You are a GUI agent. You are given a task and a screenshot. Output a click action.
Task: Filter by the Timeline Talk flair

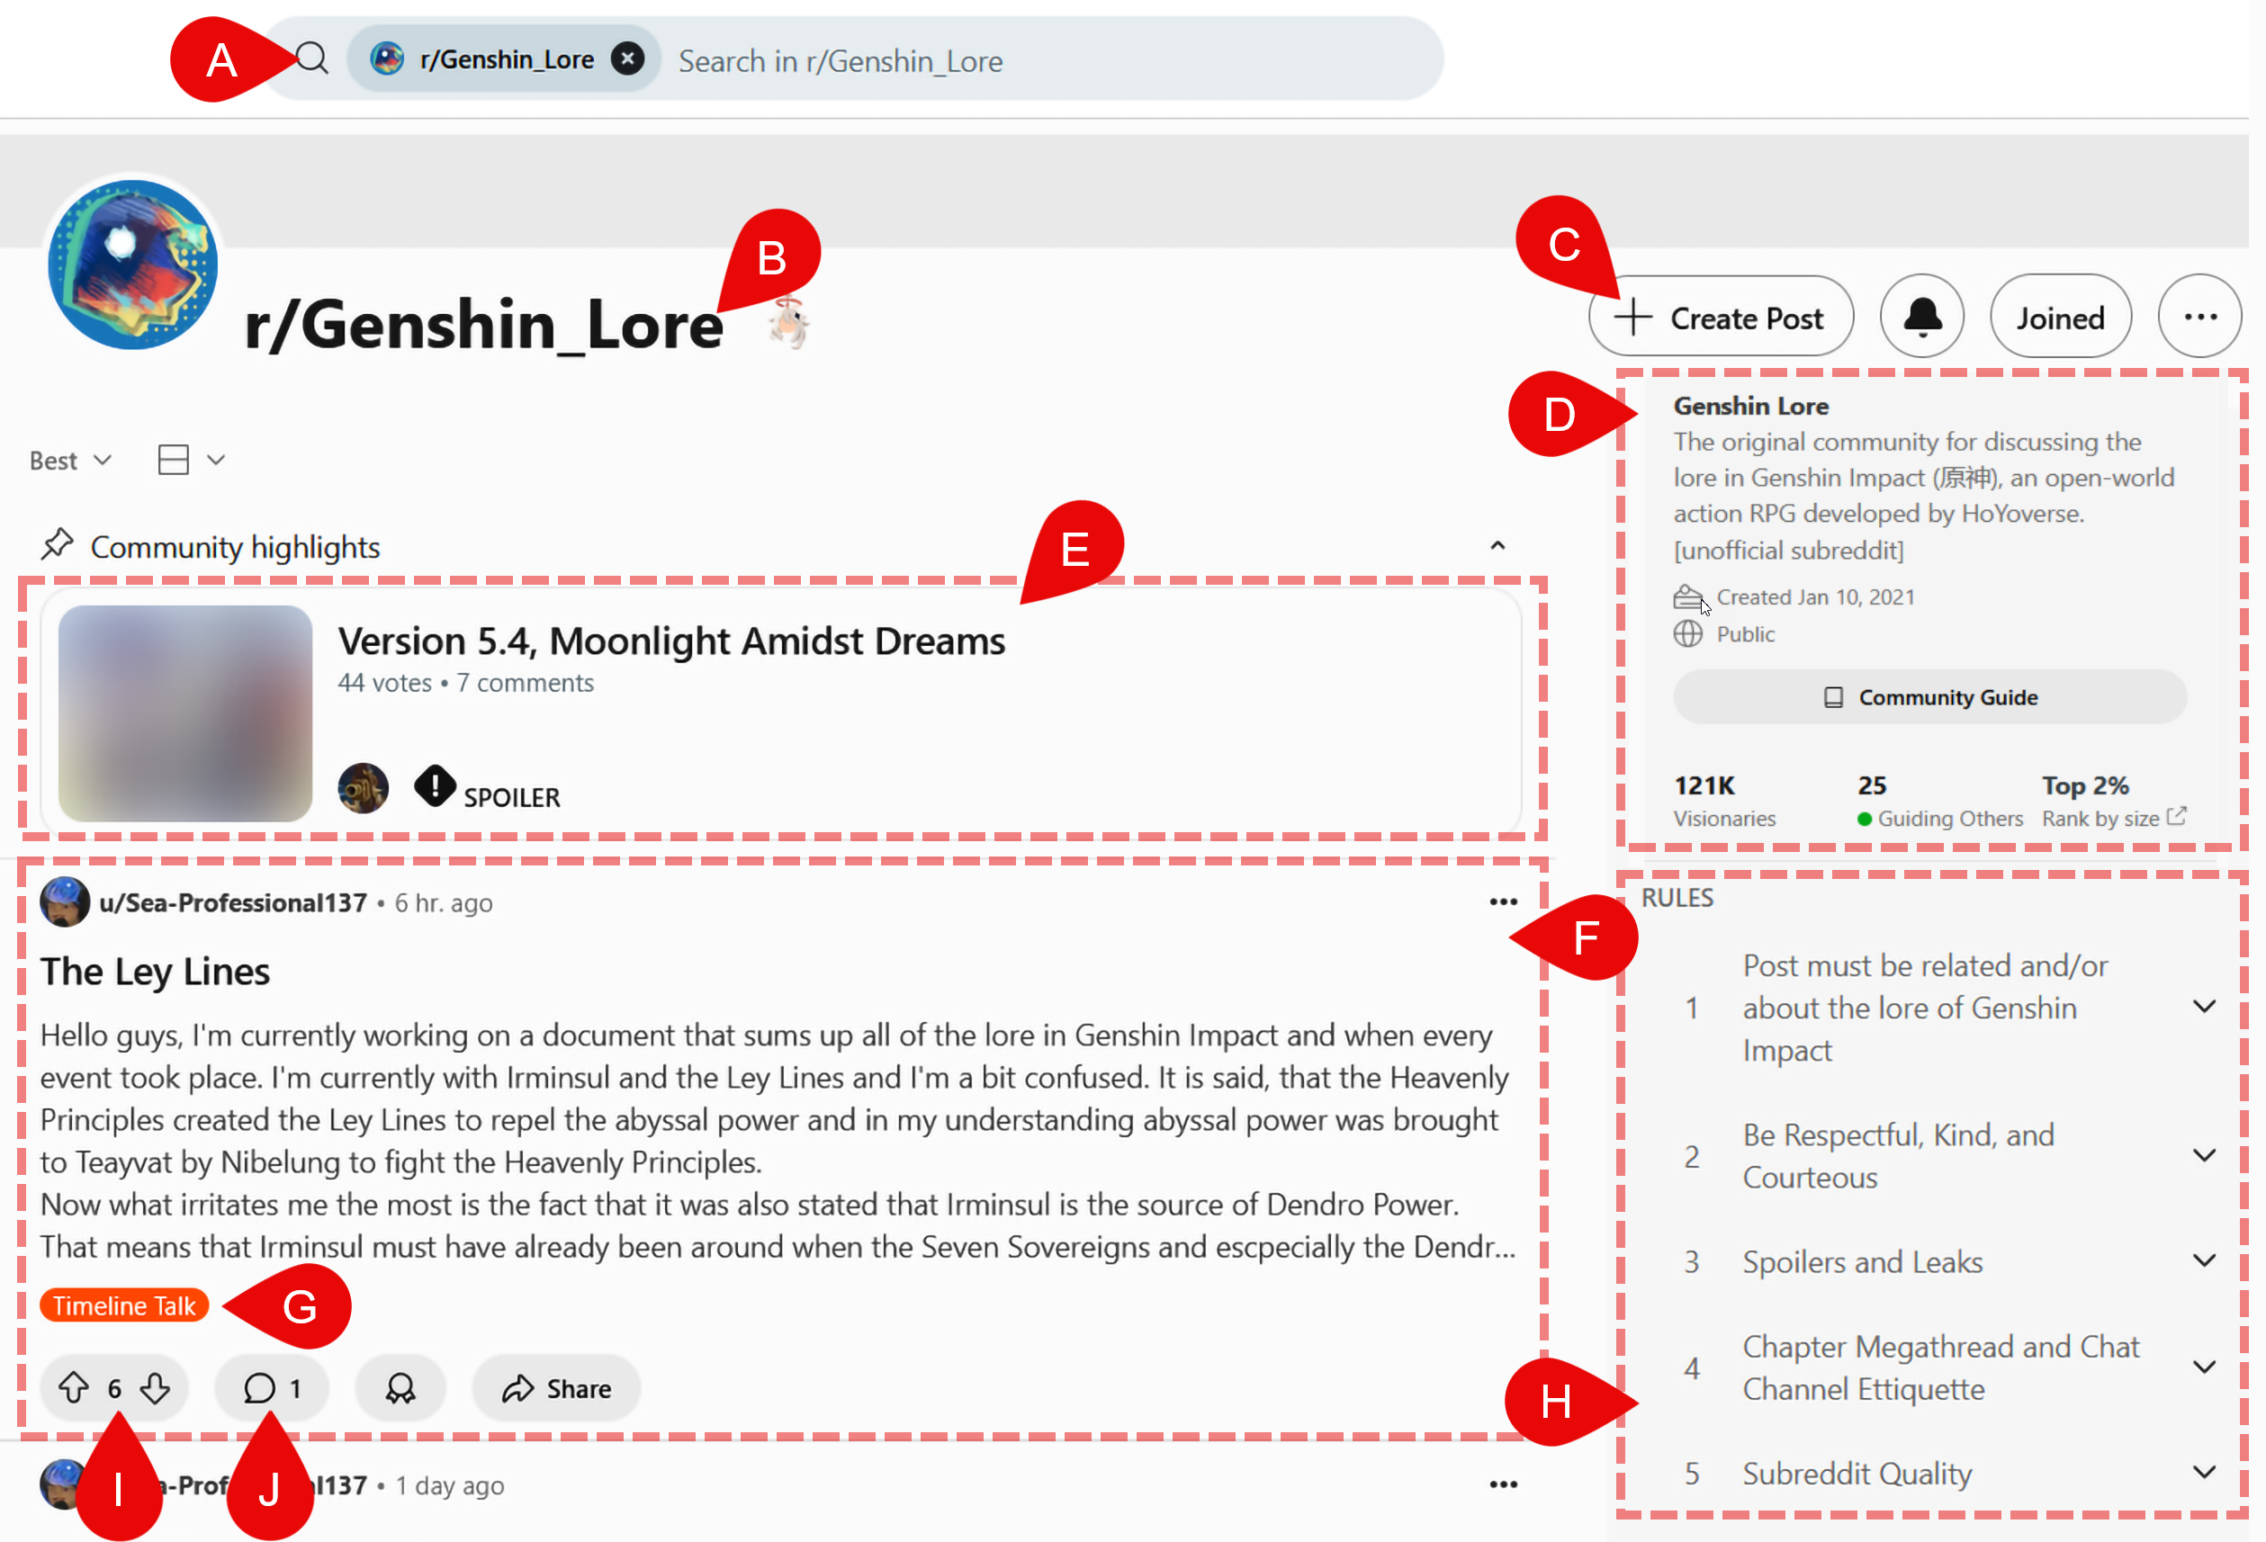(x=124, y=1306)
